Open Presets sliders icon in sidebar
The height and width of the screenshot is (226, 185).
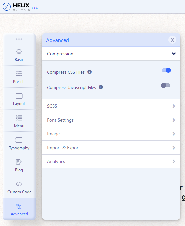[19, 74]
